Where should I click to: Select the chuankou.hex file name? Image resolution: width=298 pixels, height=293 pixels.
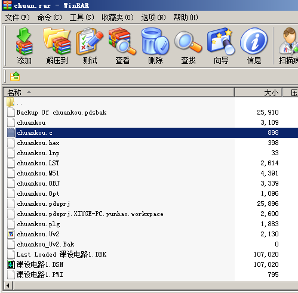pyautogui.click(x=38, y=143)
